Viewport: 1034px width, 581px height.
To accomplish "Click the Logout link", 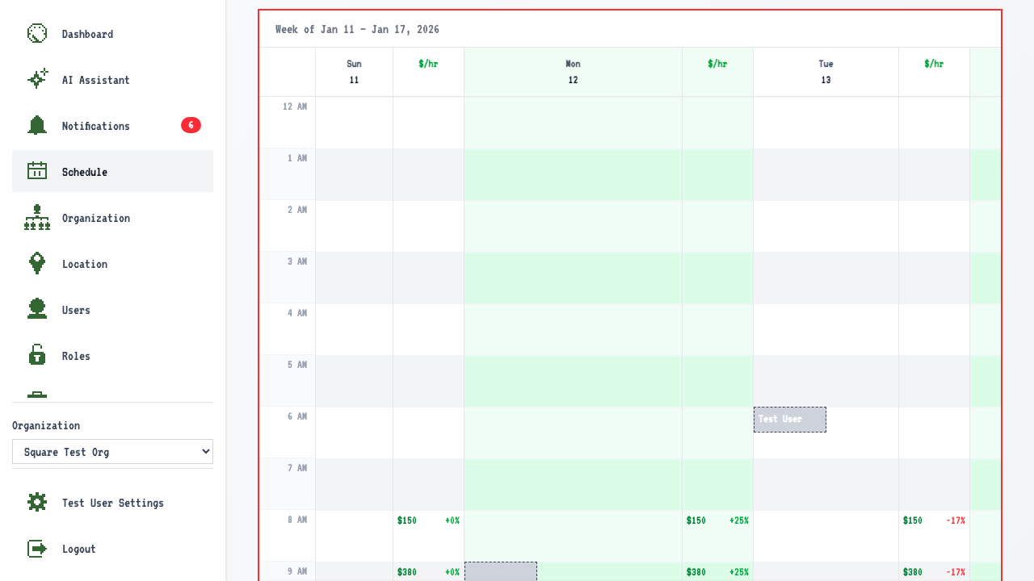I will click(112, 549).
